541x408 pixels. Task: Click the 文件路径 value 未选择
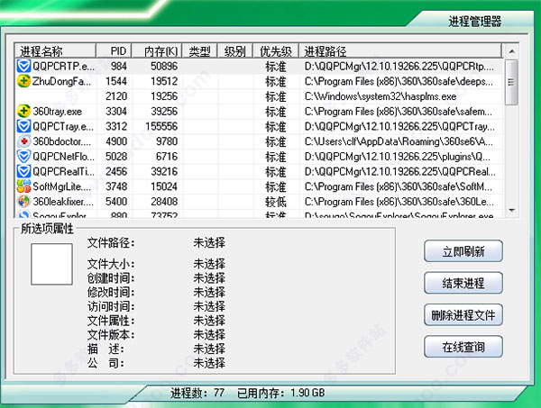pyautogui.click(x=209, y=242)
